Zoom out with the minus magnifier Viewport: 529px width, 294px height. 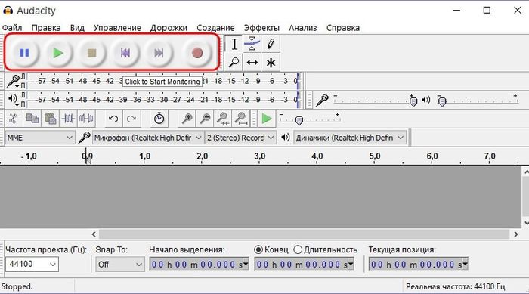[205, 119]
